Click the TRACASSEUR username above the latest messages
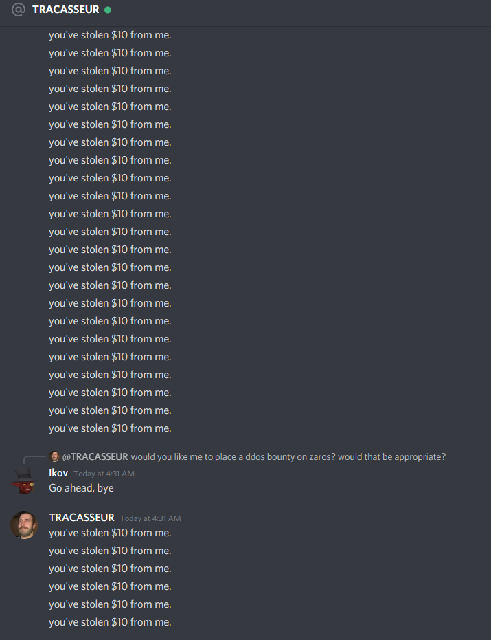The image size is (491, 640). point(82,518)
